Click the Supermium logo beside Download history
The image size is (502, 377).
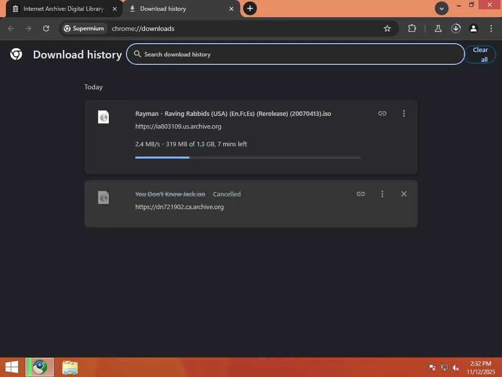click(x=16, y=54)
